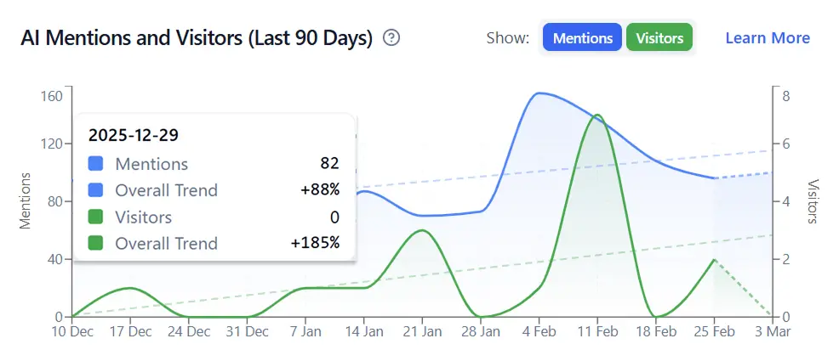Open the Learn More link
This screenshot has height=361, width=839.
coord(767,38)
